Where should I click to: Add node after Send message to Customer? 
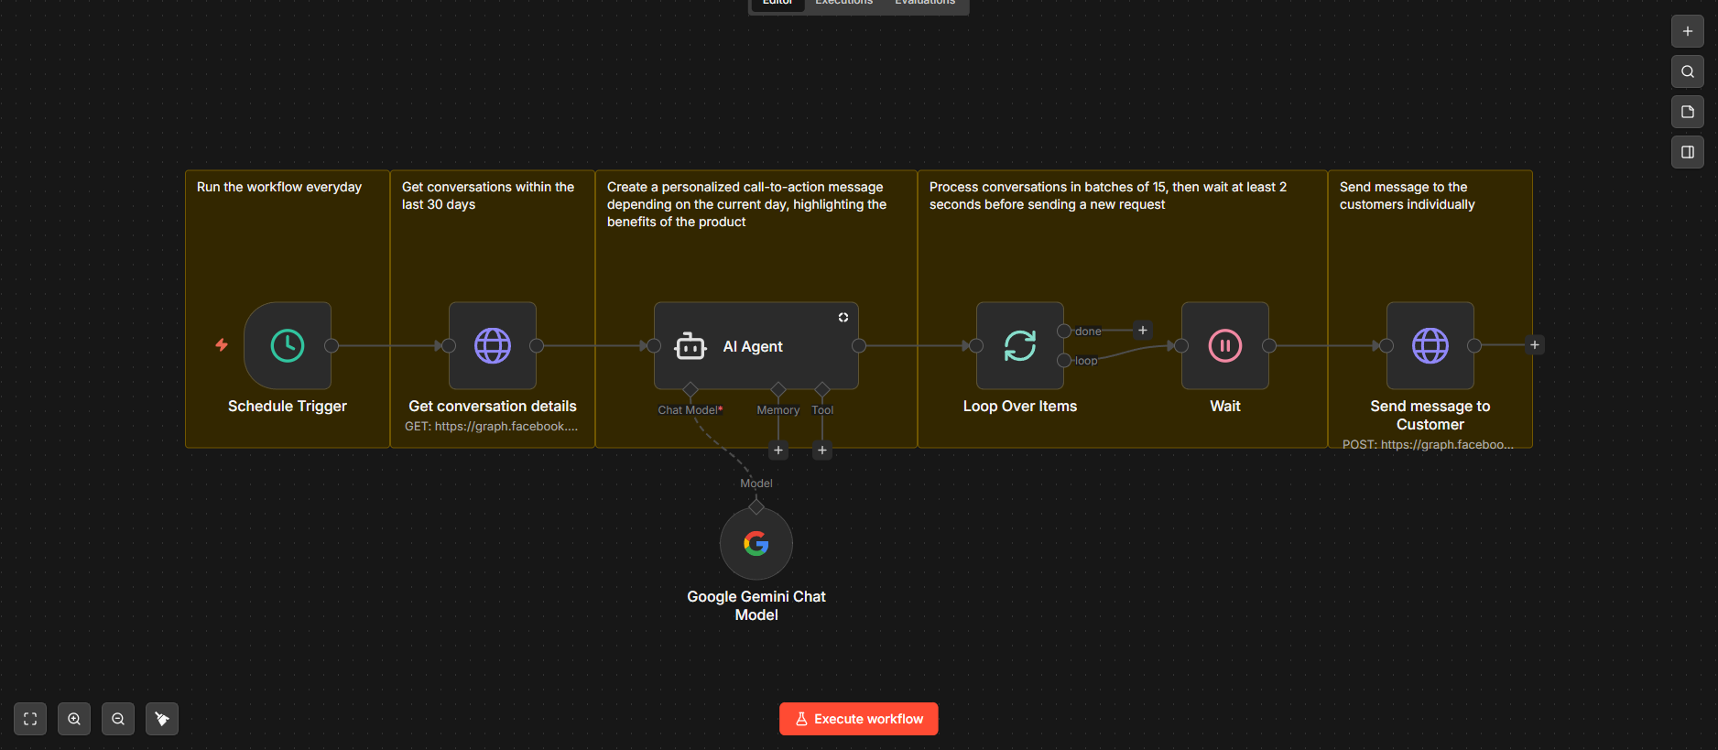(1535, 345)
